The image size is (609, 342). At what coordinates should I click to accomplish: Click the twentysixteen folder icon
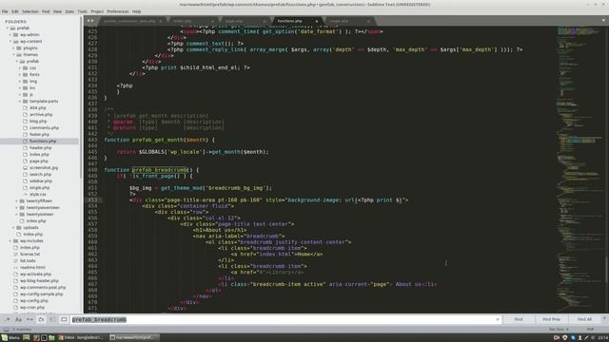[22, 214]
